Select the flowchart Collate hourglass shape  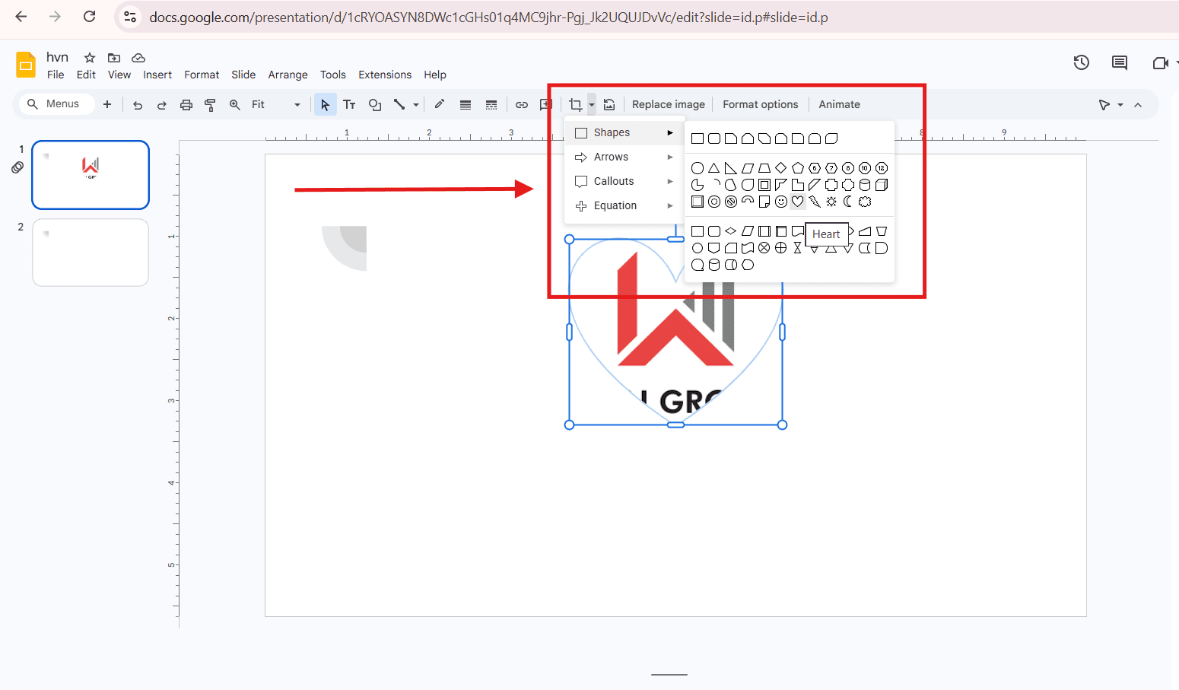pos(798,248)
